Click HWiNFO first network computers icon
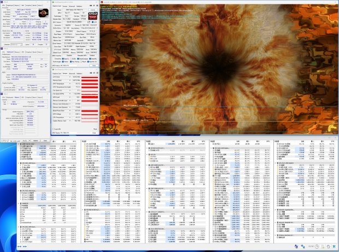 (296, 247)
